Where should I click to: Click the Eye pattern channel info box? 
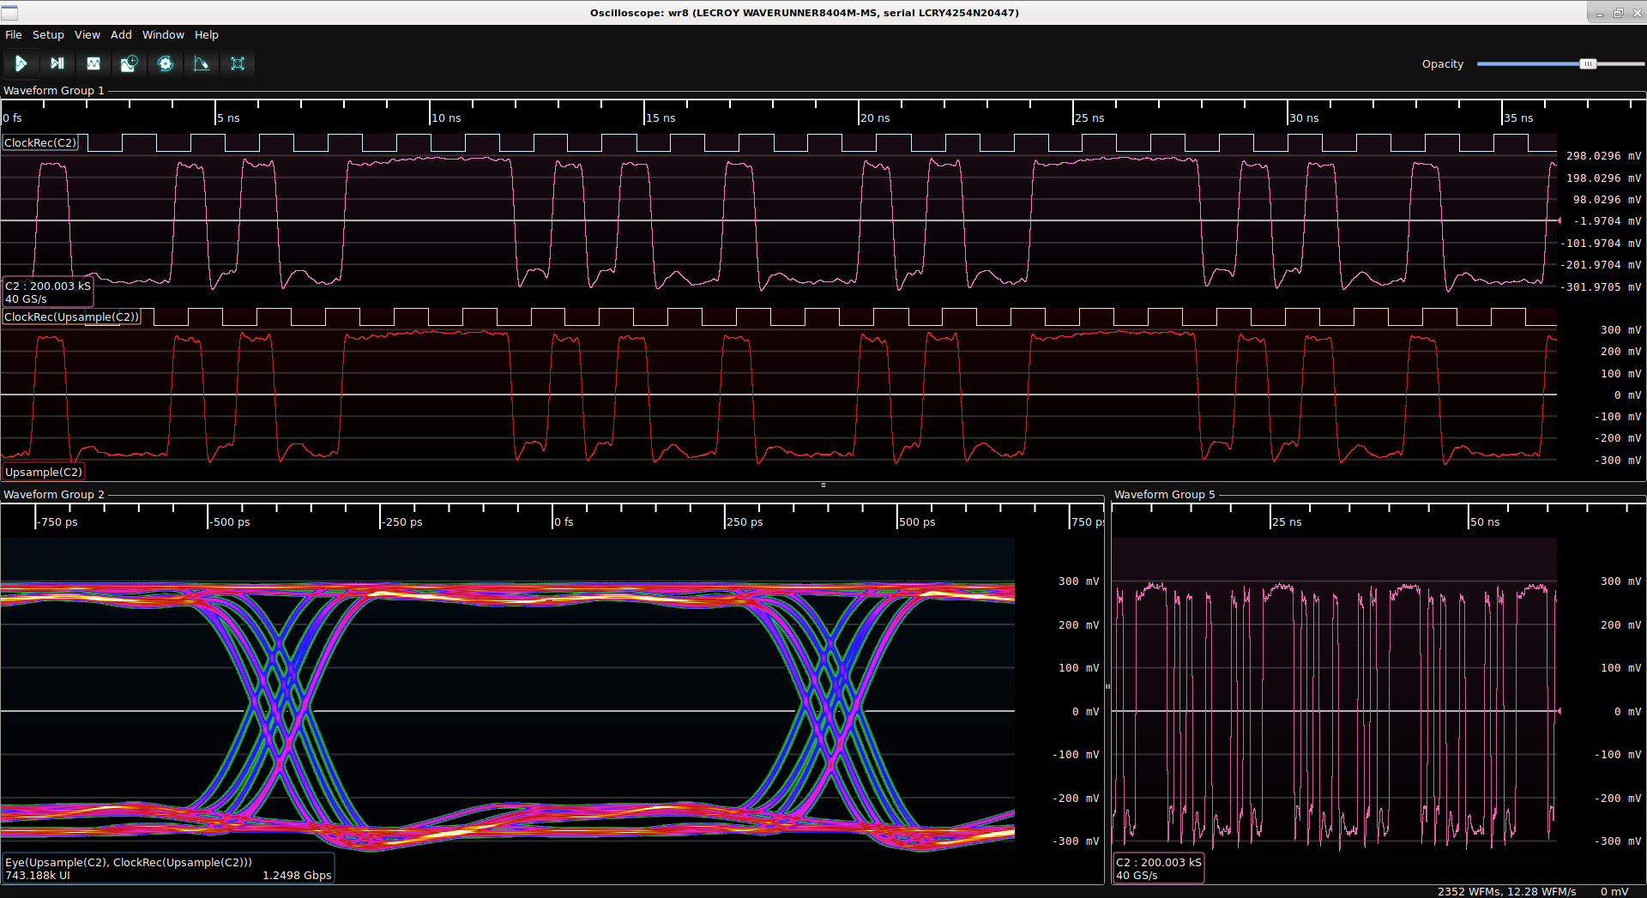tap(168, 869)
